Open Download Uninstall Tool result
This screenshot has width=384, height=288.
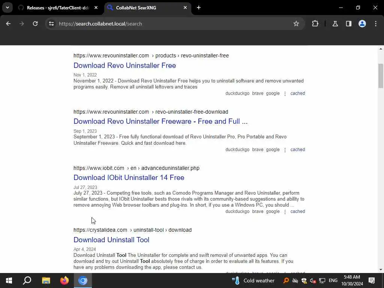tap(111, 240)
